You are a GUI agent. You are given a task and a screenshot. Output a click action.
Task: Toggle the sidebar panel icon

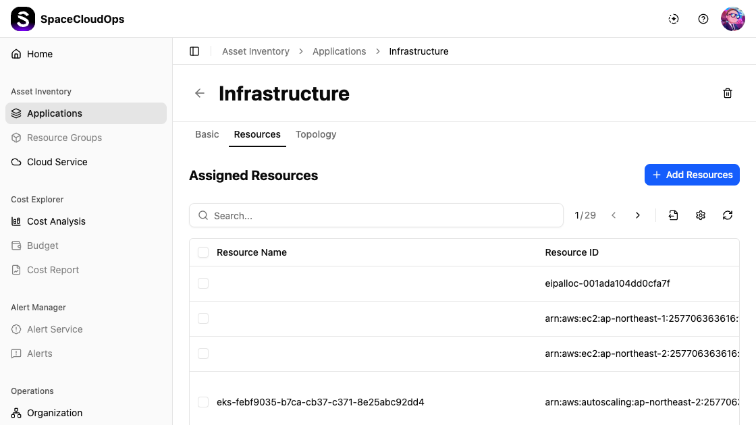coord(194,51)
